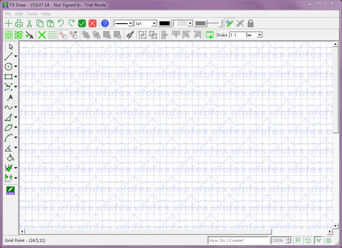
Task: Click the gray broken-link icon
Action: 240,23
